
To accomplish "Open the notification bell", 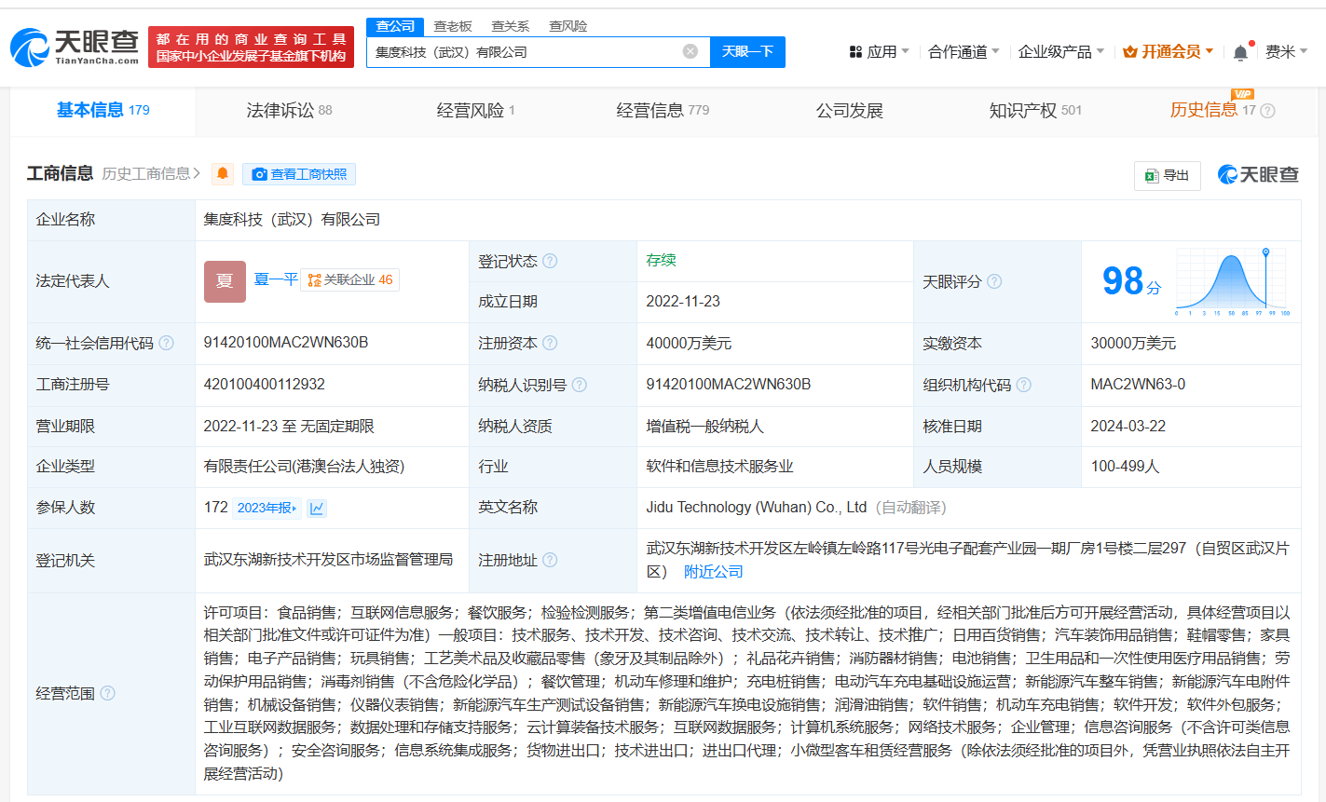I will pyautogui.click(x=1240, y=52).
